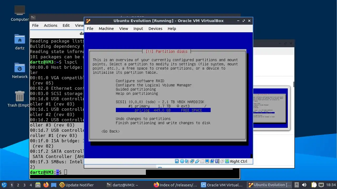Screen dimensions: 337x189
Task: Launch Firefox from the panel quick launcher
Action: point(46,185)
